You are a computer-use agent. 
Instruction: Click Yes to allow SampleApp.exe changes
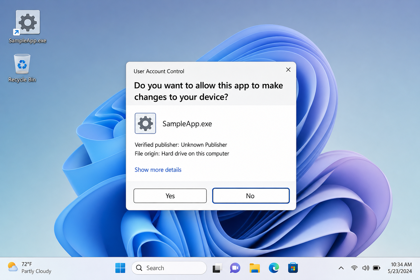(x=170, y=196)
